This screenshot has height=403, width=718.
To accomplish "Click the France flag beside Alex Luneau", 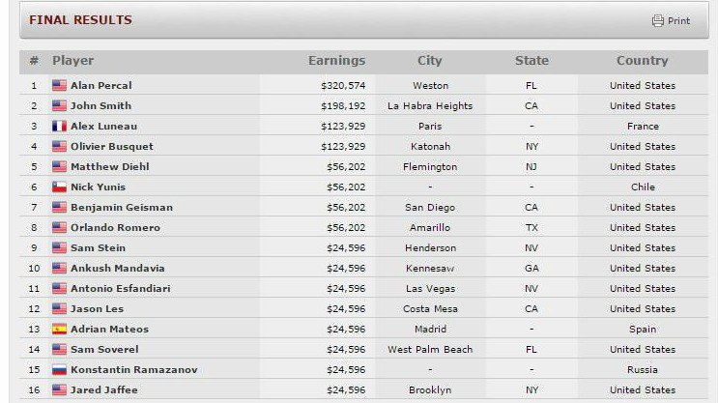I will pyautogui.click(x=59, y=127).
